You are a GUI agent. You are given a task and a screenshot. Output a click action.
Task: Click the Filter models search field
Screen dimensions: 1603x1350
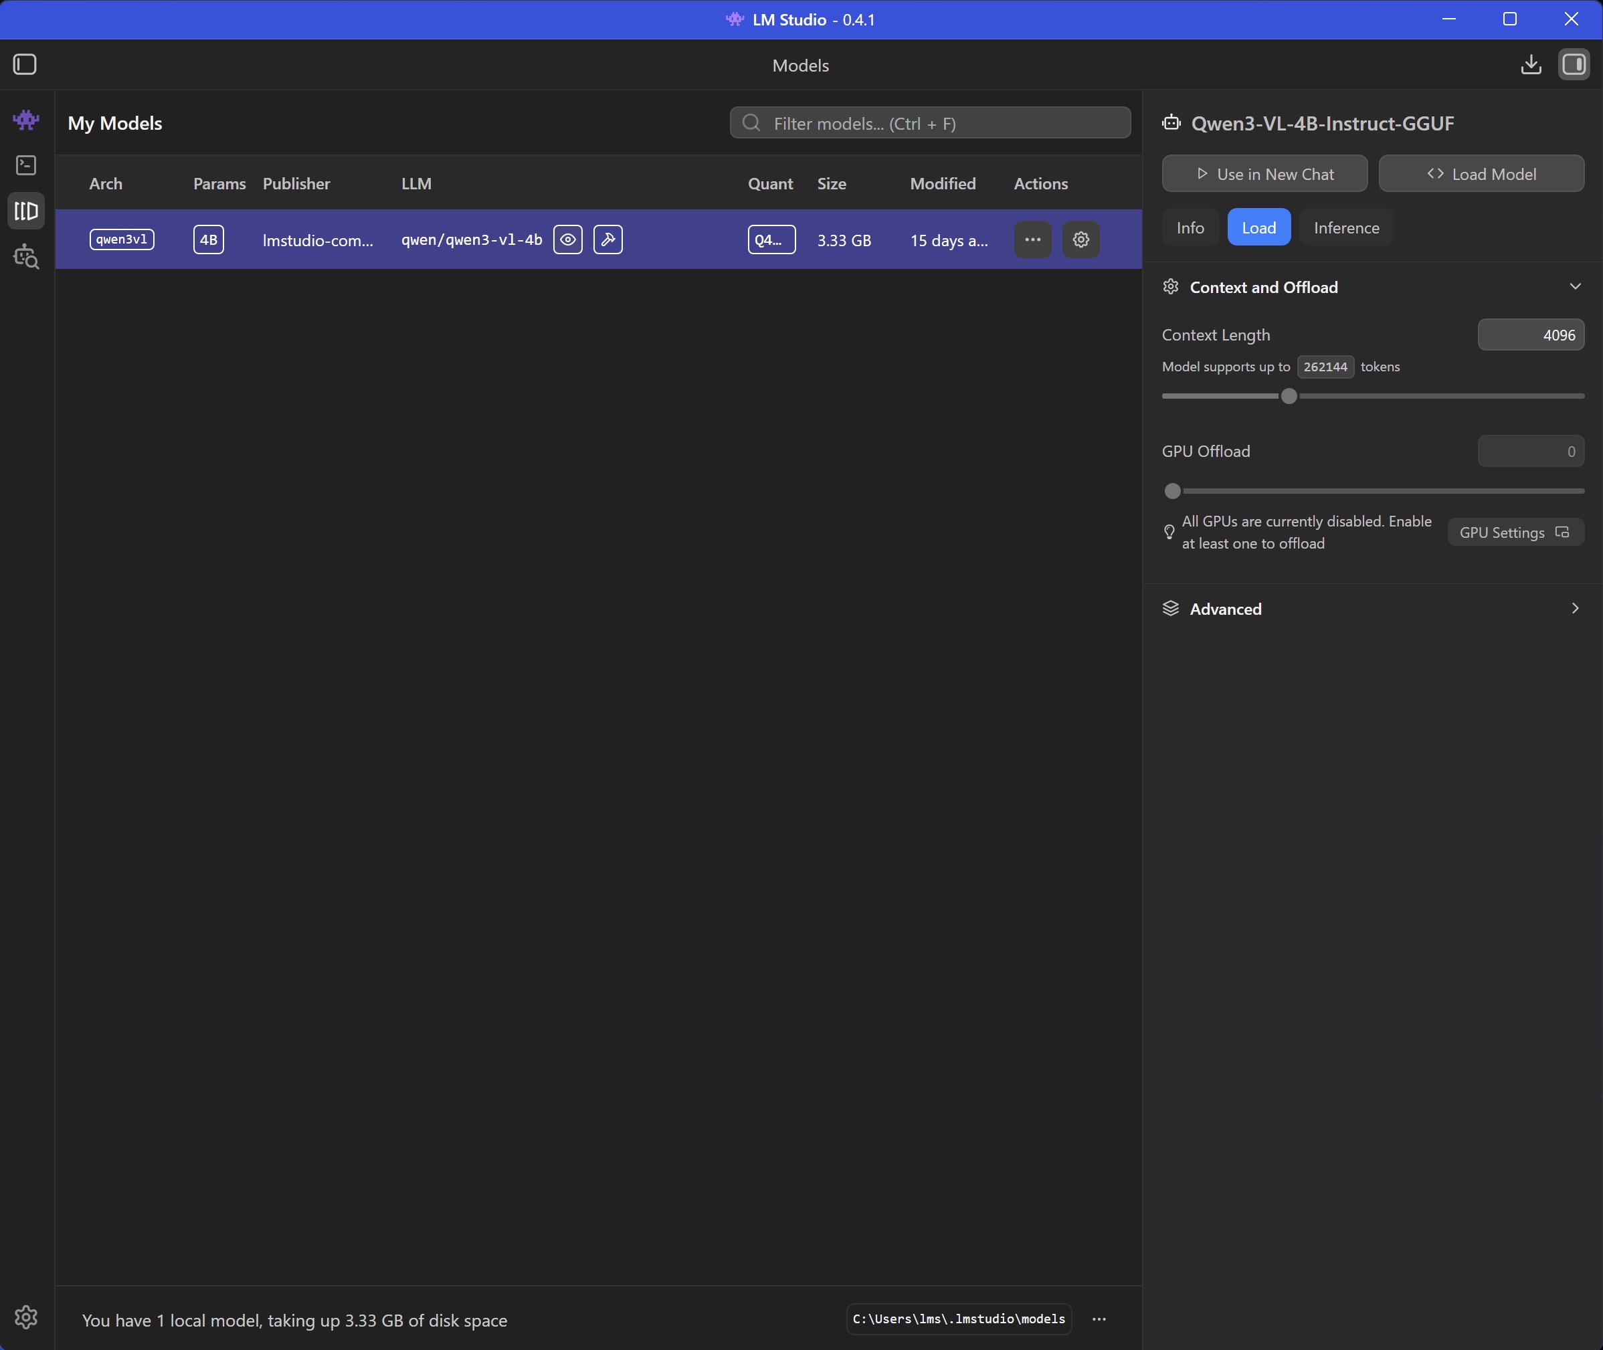pyautogui.click(x=930, y=123)
